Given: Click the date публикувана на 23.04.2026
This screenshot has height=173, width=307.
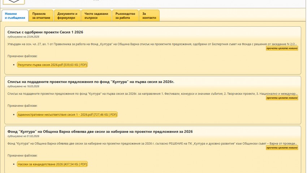Looking at the screenshot, I should 23,37.
